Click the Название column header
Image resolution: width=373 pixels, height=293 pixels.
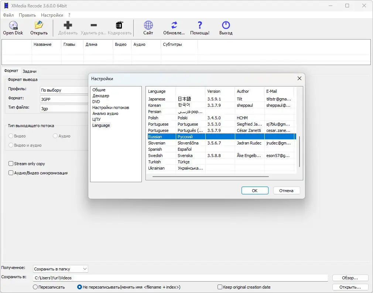[47, 44]
